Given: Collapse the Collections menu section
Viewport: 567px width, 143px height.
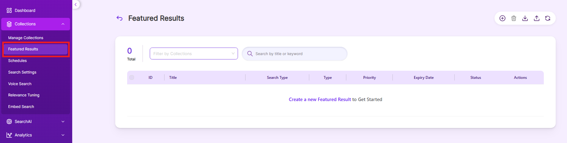Looking at the screenshot, I should coord(35,24).
